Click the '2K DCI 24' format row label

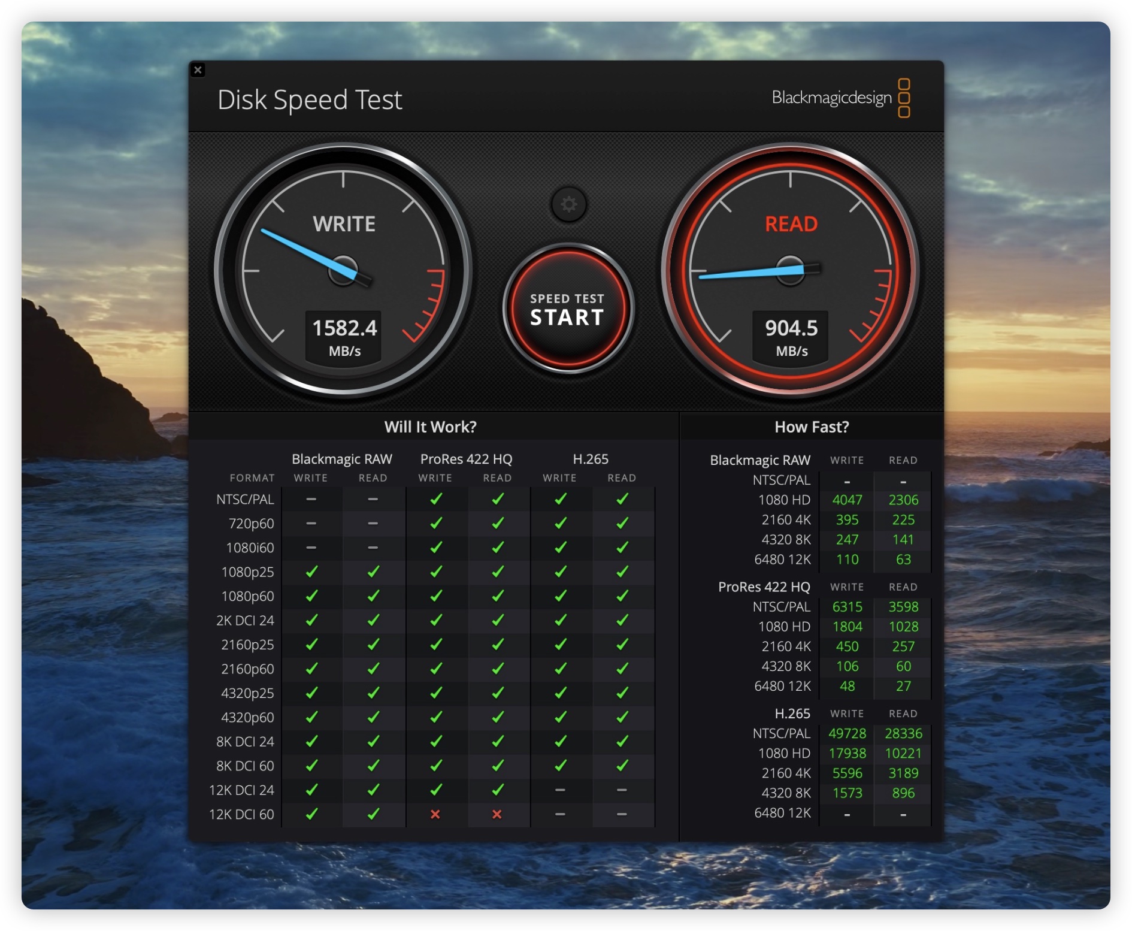tap(245, 620)
